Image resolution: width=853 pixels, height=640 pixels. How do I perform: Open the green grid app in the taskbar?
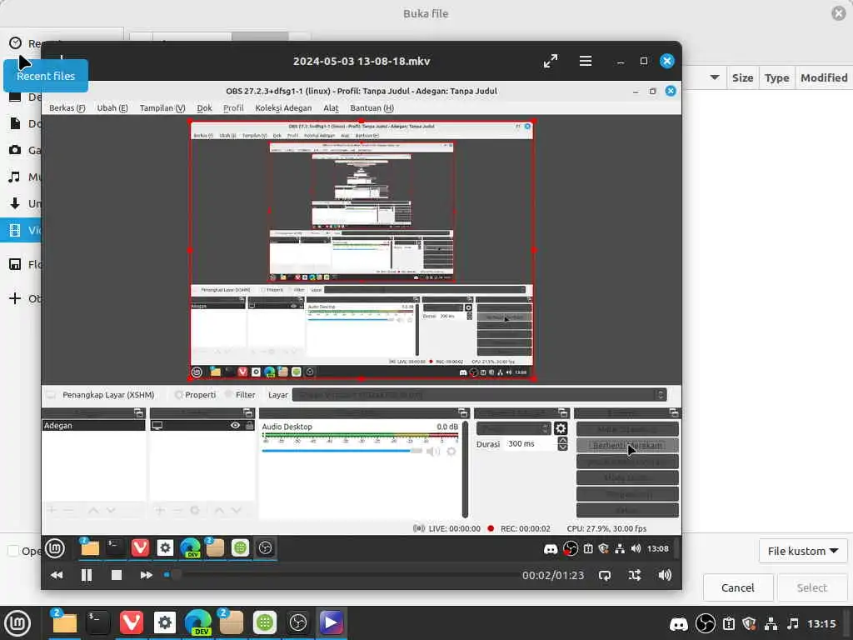(x=264, y=623)
